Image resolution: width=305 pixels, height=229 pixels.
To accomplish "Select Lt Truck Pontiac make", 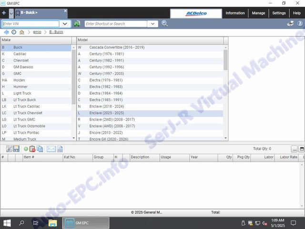I will (36, 133).
